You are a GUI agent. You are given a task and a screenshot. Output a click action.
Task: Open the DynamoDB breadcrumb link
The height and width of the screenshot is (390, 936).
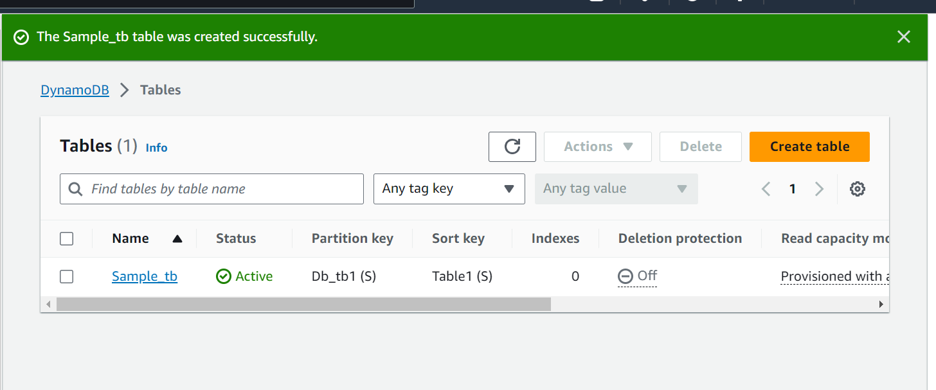(x=75, y=90)
